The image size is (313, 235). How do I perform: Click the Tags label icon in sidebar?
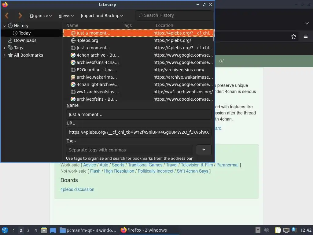[x=10, y=48]
